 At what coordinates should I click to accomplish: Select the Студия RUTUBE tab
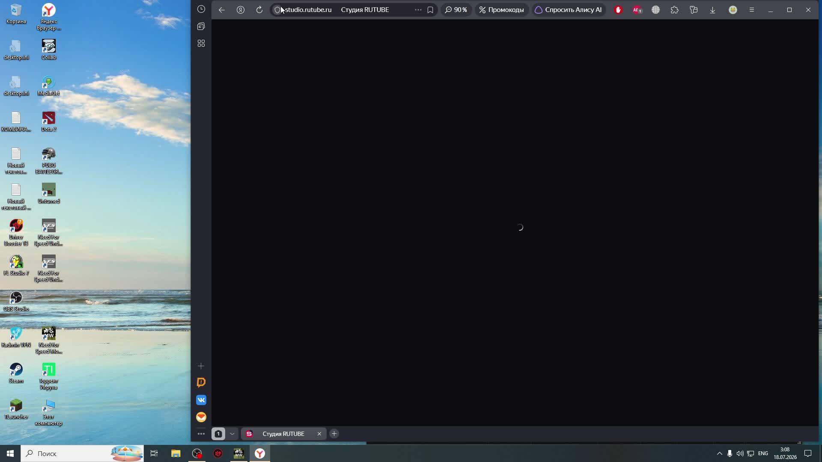tap(283, 434)
